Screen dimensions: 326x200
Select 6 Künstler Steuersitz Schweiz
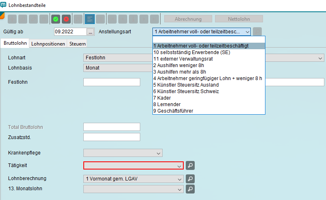(209, 91)
